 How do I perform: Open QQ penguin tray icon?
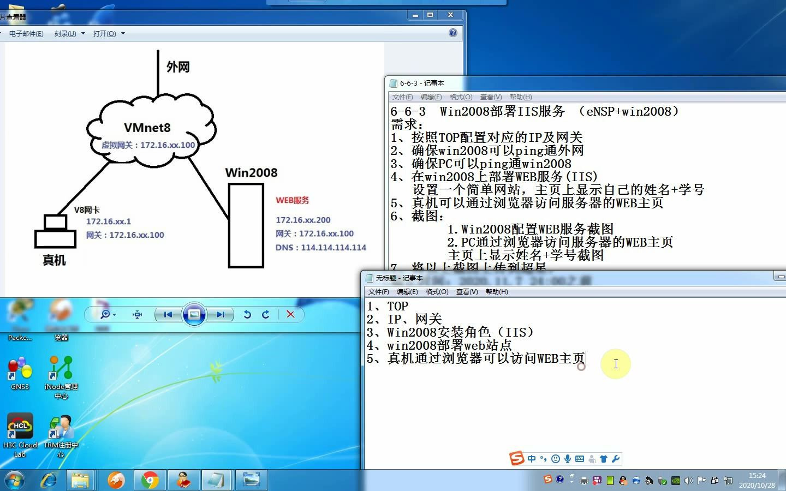623,481
